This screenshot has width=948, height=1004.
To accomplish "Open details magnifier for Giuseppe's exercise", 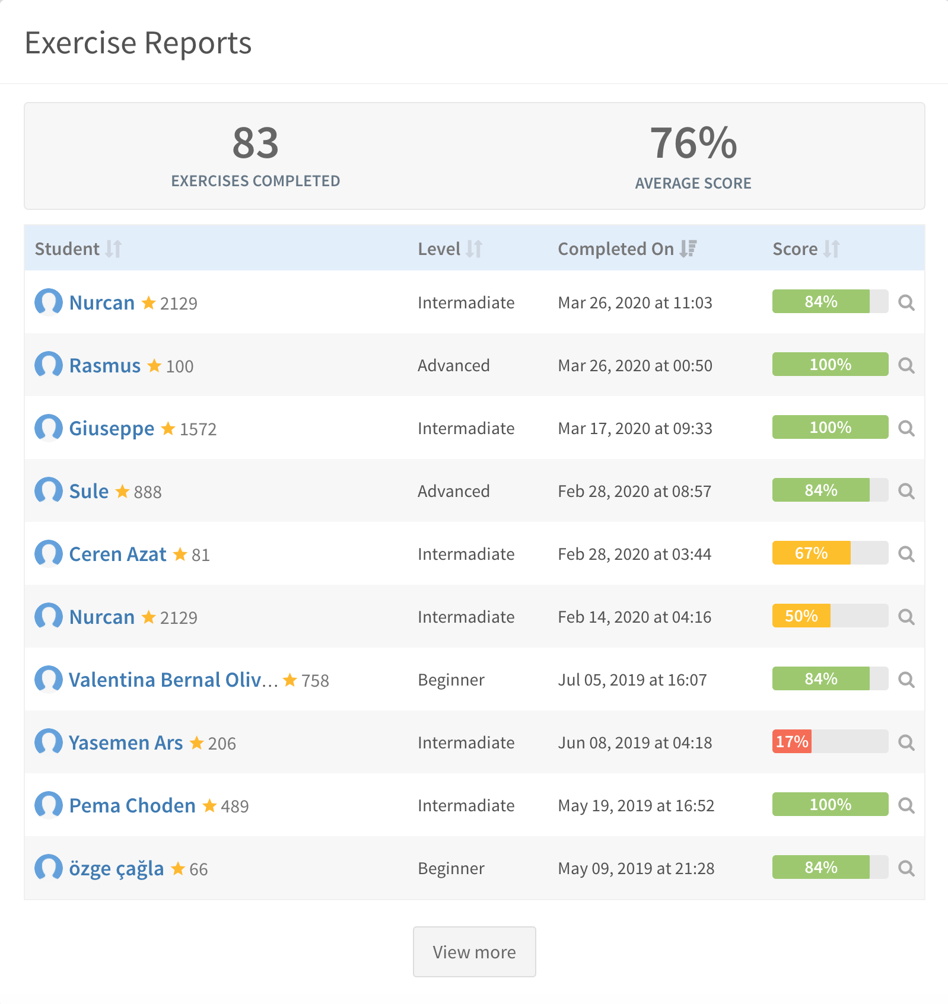I will 906,428.
